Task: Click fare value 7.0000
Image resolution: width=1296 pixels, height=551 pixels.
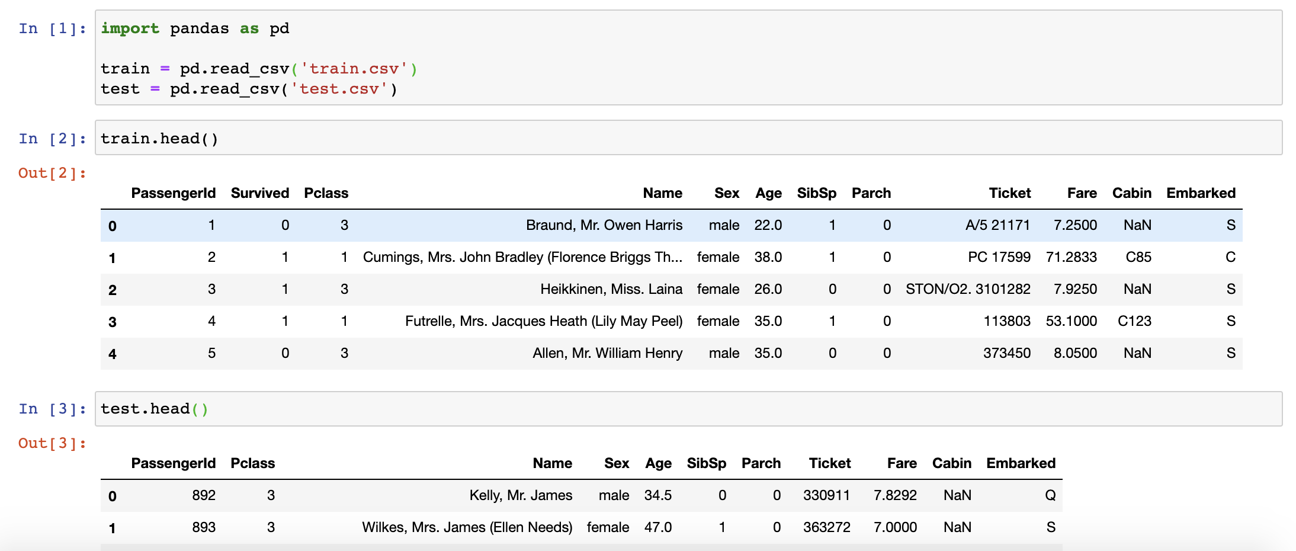Action: [895, 527]
